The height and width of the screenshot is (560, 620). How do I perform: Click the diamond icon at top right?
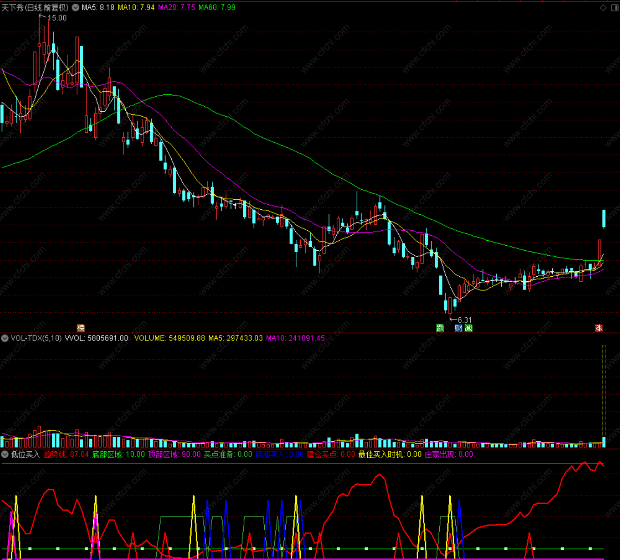coord(603,7)
